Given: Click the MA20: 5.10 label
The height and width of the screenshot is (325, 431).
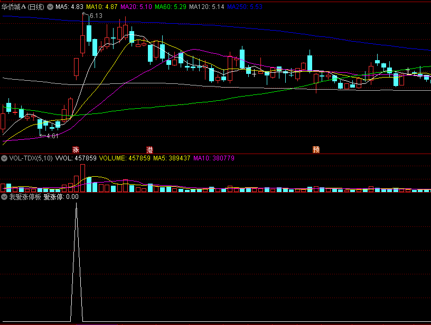Looking at the screenshot, I should click(x=136, y=7).
